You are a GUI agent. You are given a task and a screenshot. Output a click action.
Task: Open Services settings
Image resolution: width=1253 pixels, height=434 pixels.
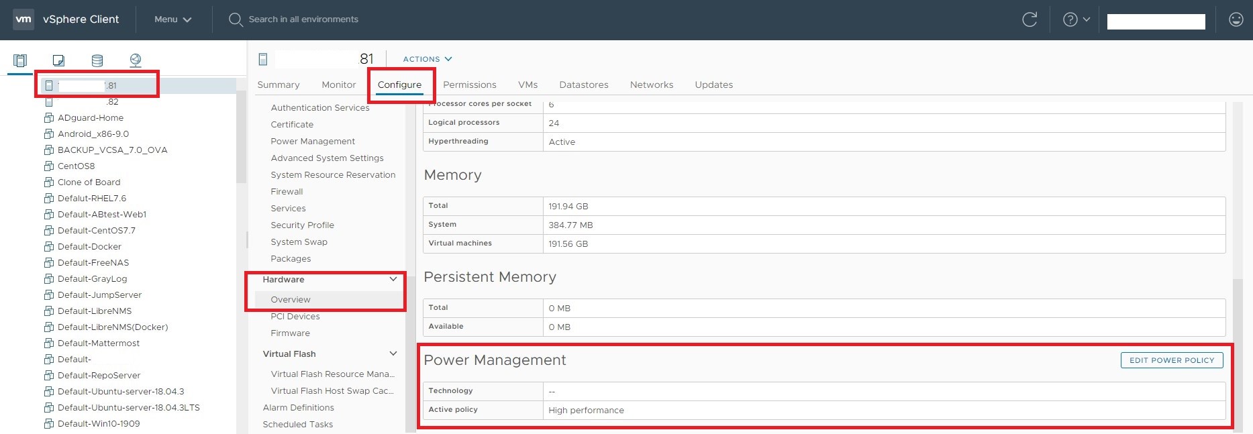[x=288, y=208]
